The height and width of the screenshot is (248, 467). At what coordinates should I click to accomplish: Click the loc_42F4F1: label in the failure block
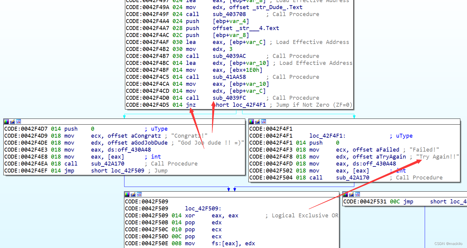pos(328,136)
